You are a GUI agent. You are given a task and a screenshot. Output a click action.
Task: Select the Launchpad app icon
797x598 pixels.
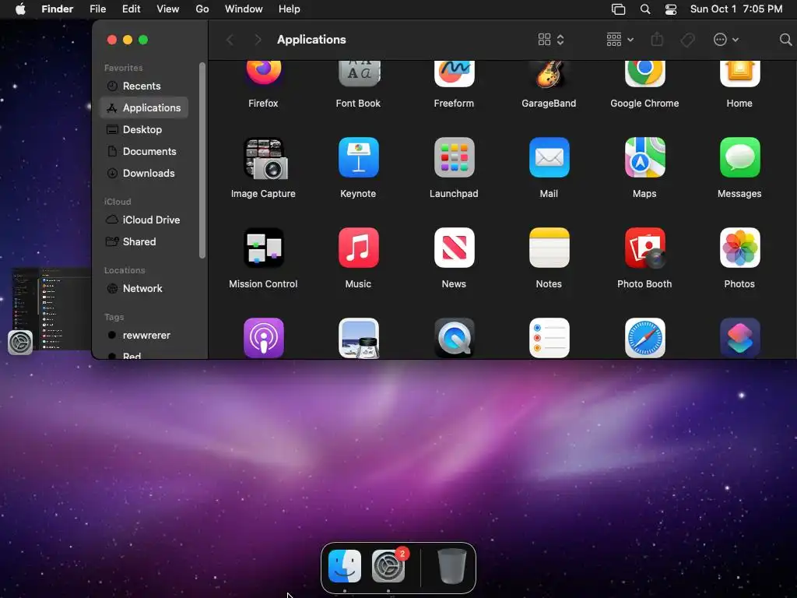454,157
